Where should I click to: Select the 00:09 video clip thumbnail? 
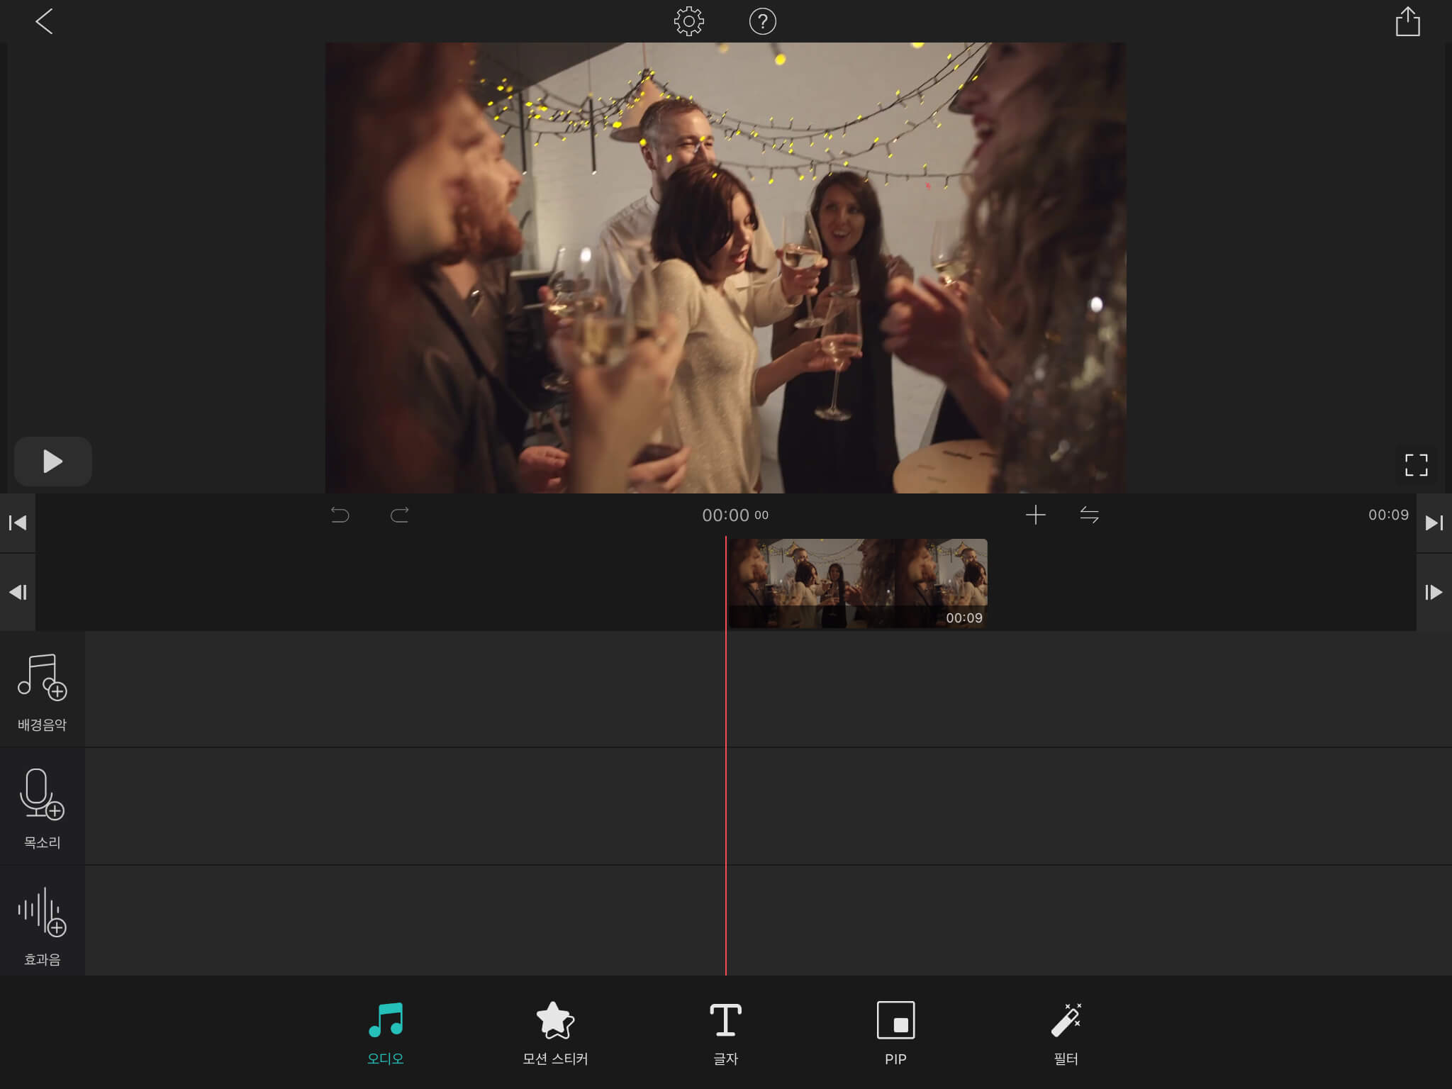tap(858, 583)
